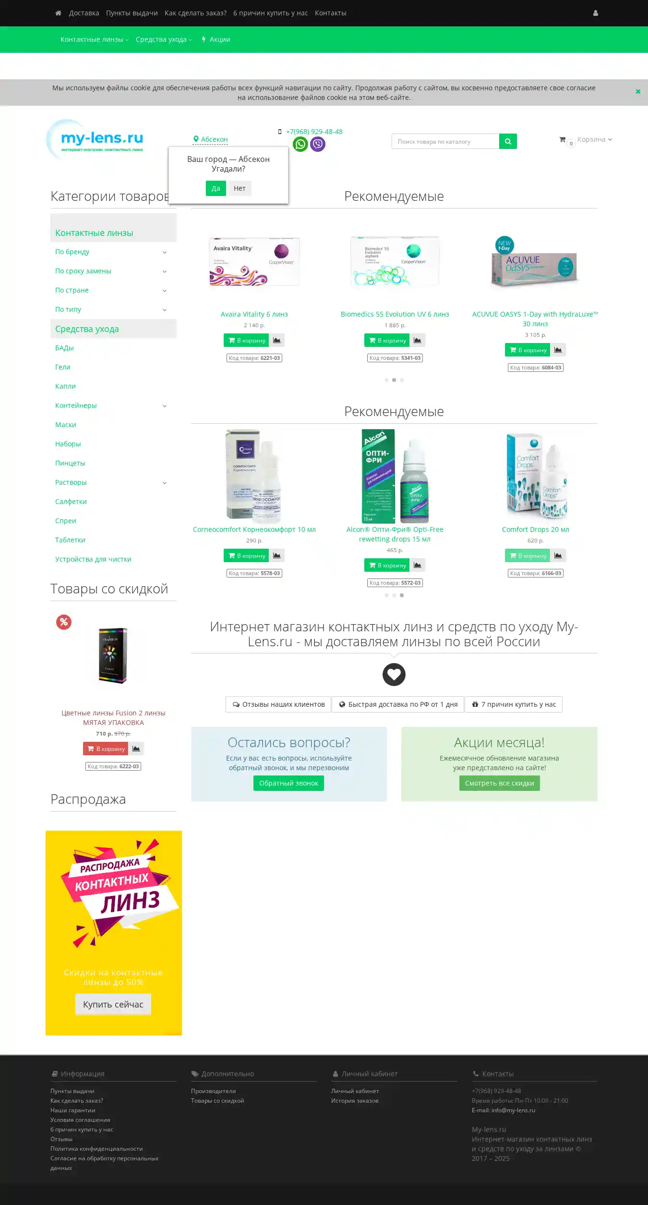The image size is (648, 1205).
Task: Open the Корзина dropdown
Action: [x=594, y=139]
